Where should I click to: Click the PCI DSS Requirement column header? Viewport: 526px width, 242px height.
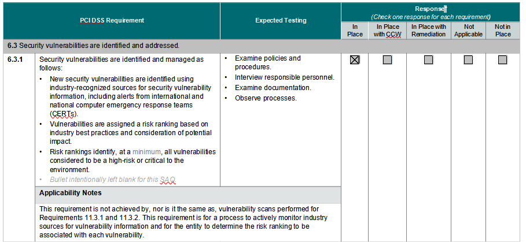point(112,20)
